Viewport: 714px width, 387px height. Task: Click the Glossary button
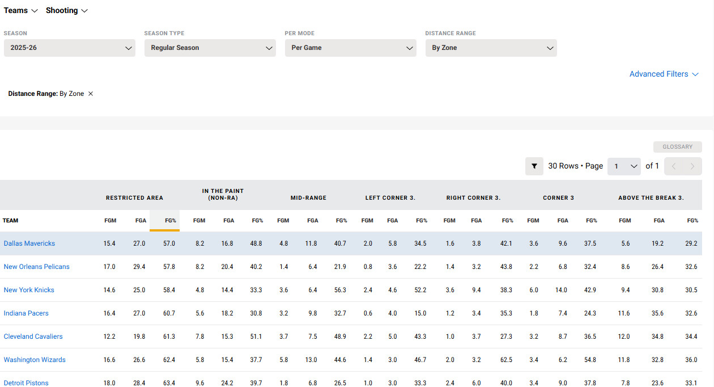[678, 147]
